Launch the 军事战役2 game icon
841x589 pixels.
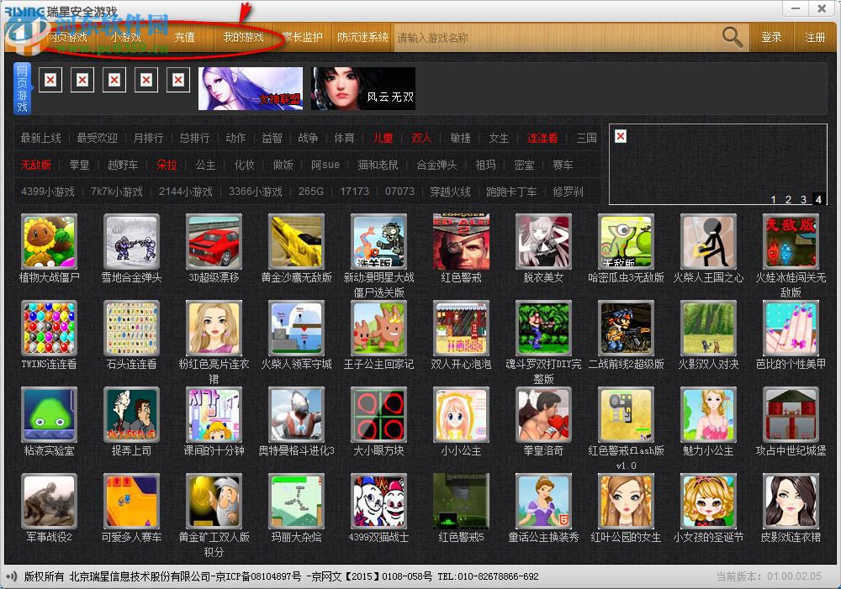coord(49,501)
